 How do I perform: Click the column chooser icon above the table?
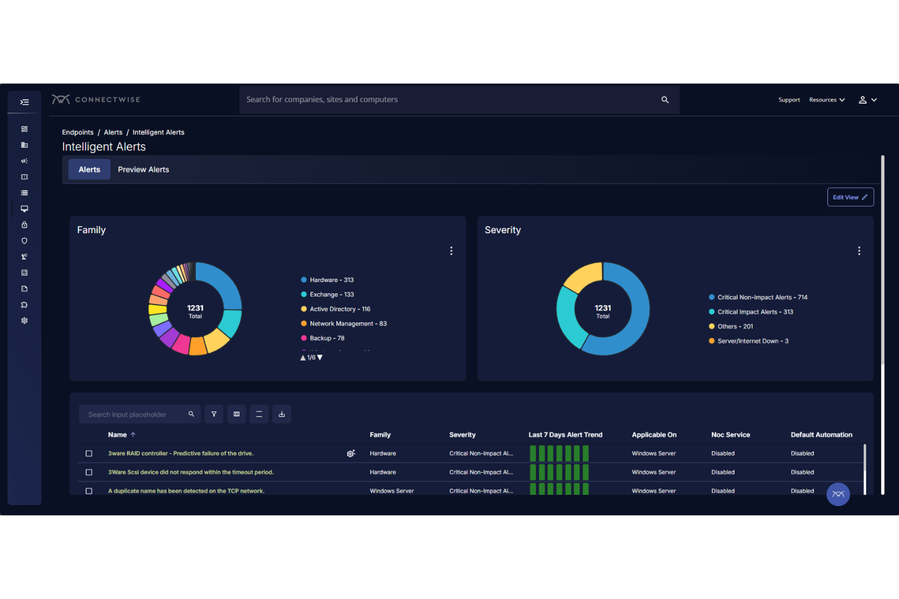tap(236, 414)
